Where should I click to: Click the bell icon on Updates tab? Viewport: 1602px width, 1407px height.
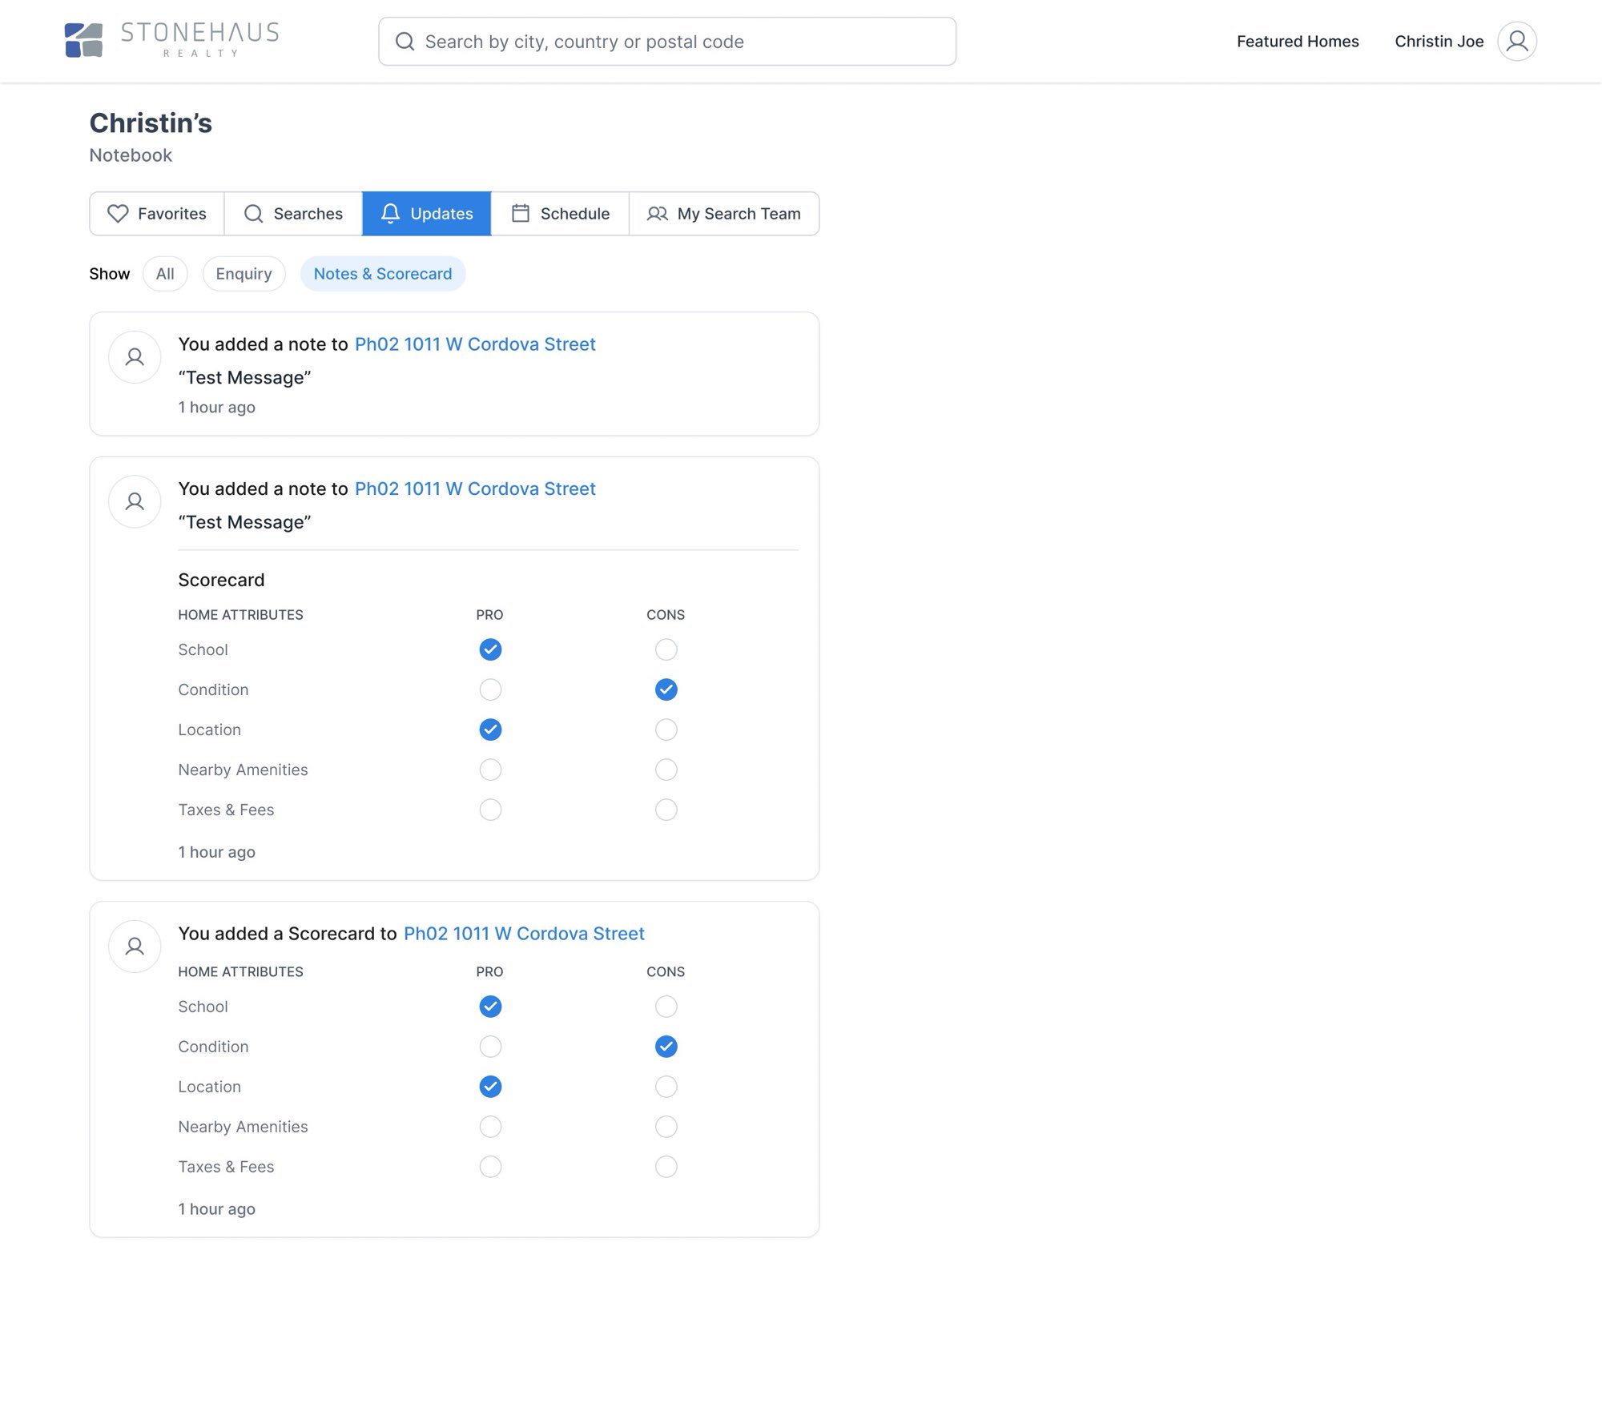[x=390, y=214]
